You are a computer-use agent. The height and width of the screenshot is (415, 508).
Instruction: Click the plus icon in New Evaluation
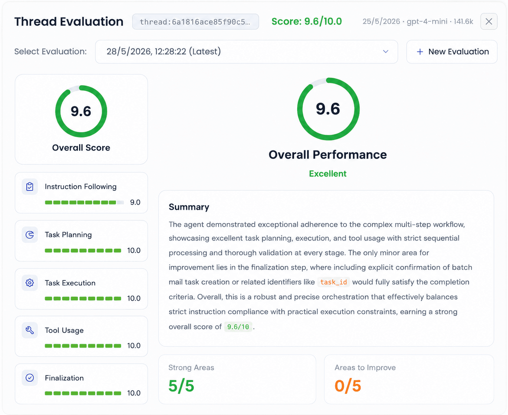pos(420,52)
